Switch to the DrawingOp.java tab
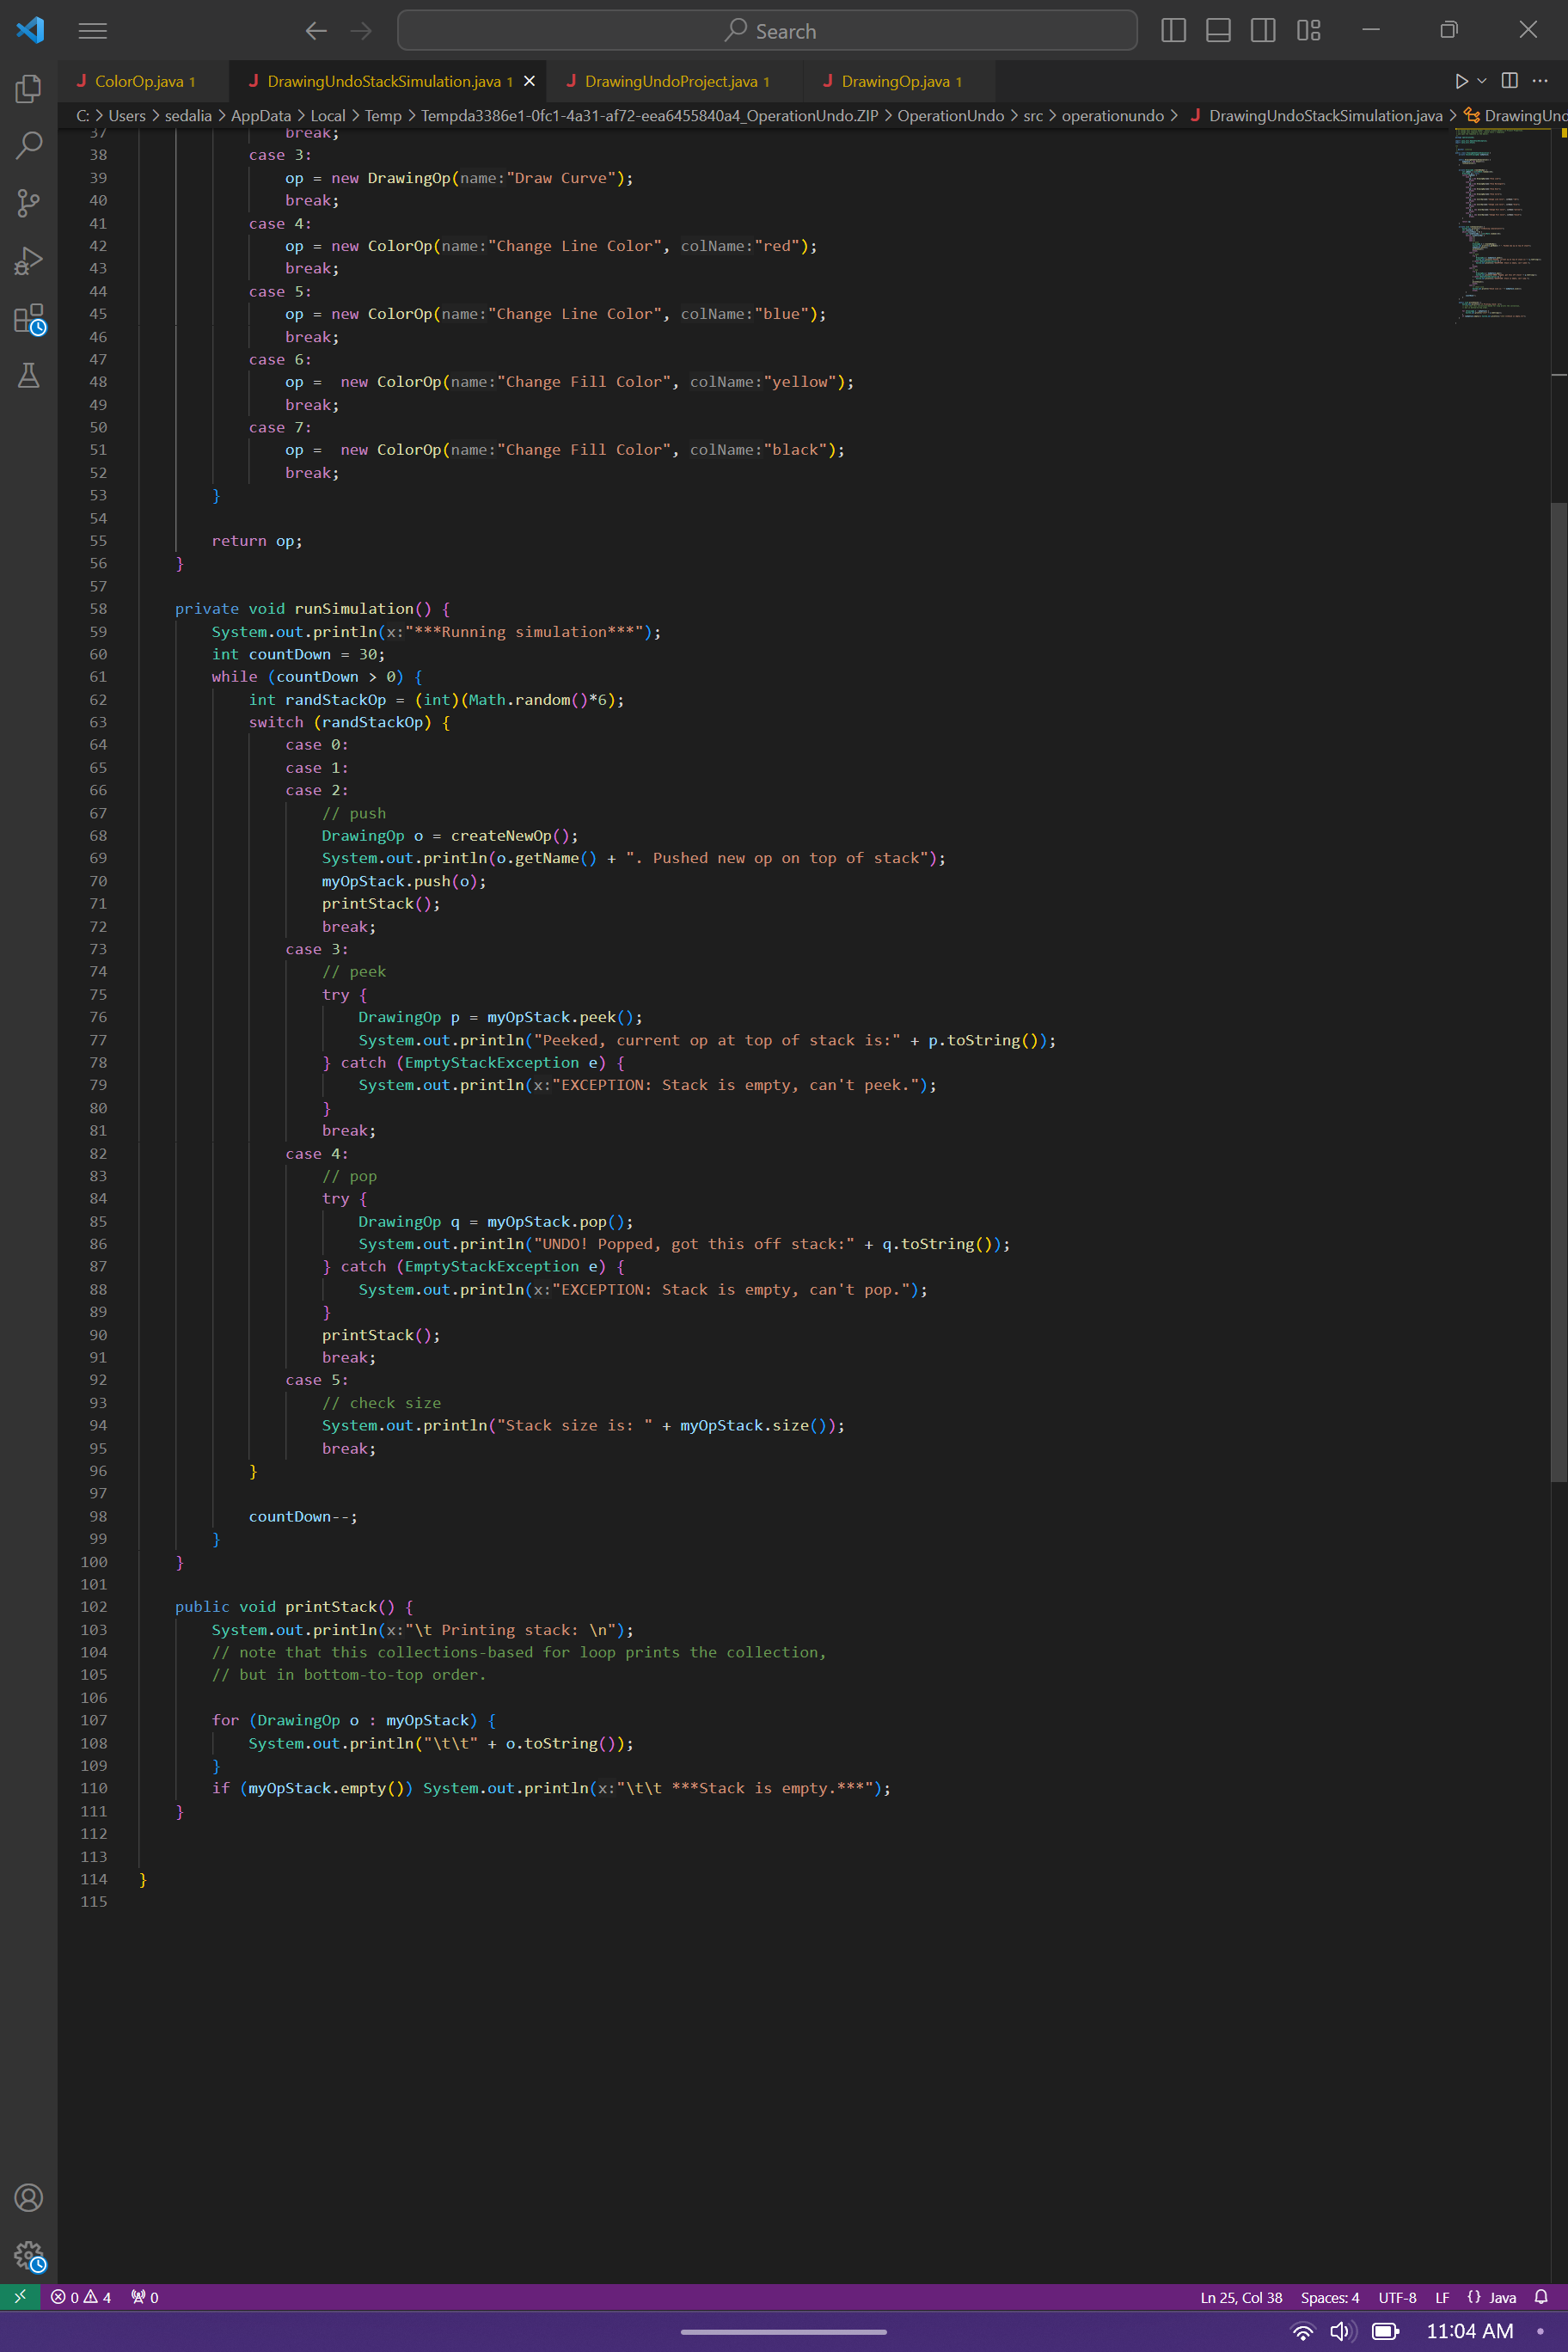 point(893,81)
